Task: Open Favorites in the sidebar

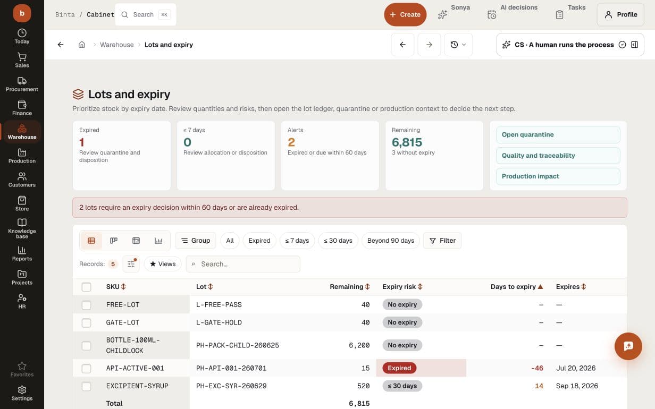Action: [22, 369]
